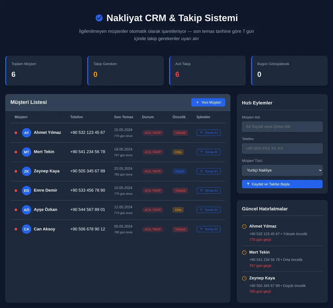Click Kaydet ve Takibe Başla button
Viewport: 333px width, 308px height.
tap(282, 184)
